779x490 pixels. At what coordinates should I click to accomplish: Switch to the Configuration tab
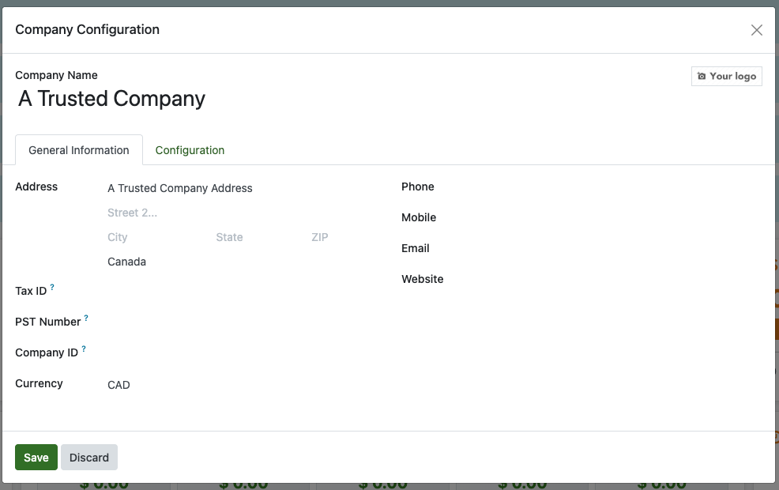[x=190, y=150]
